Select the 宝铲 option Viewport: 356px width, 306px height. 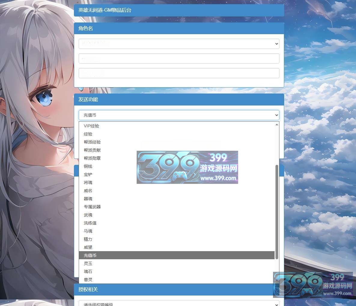click(x=177, y=174)
